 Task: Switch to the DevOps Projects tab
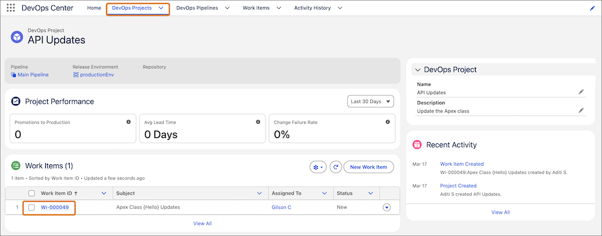(132, 8)
